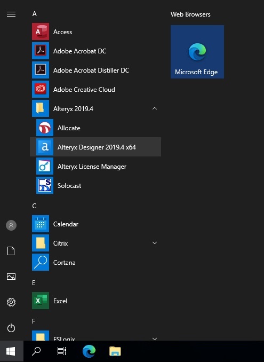The image size is (264, 362).
Task: Open Adobe Creative Cloud
Action: [x=95, y=89]
